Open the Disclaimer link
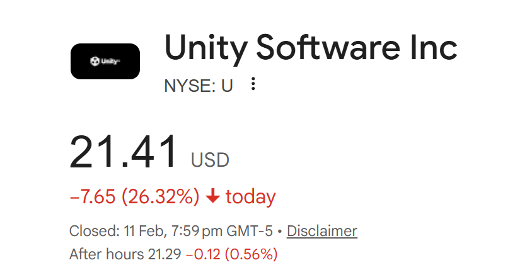Screen dimensions: 532x270 [321, 231]
